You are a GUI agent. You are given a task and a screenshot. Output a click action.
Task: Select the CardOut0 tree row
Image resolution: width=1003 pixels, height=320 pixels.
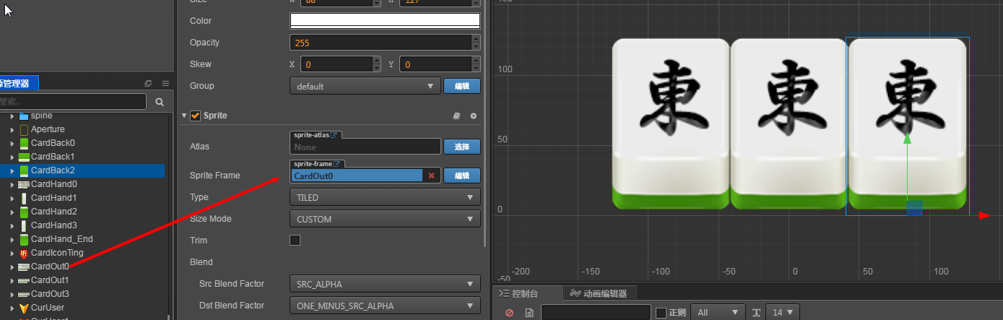82,267
